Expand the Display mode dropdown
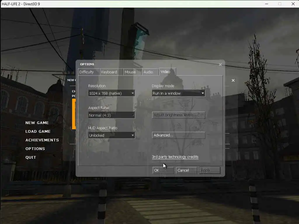Image resolution: width=299 pixels, height=224 pixels. [x=178, y=93]
